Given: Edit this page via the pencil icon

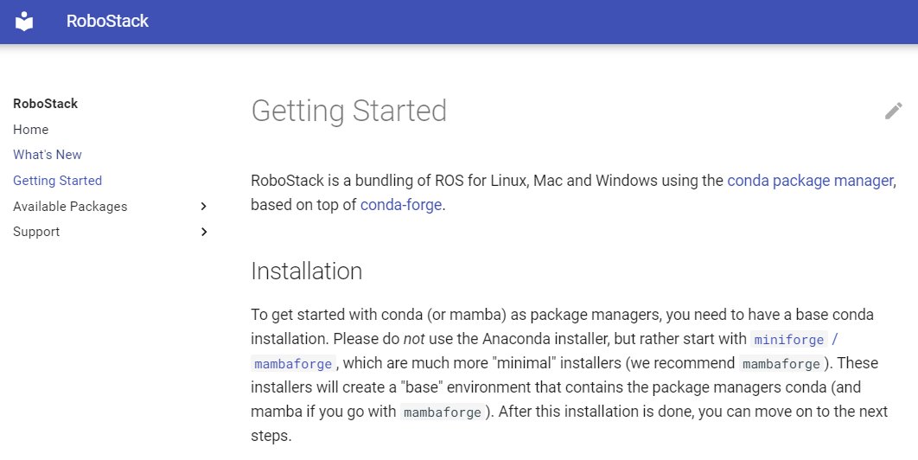Looking at the screenshot, I should (x=893, y=111).
